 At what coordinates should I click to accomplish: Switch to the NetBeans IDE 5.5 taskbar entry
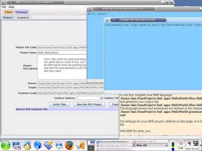[150, 142]
